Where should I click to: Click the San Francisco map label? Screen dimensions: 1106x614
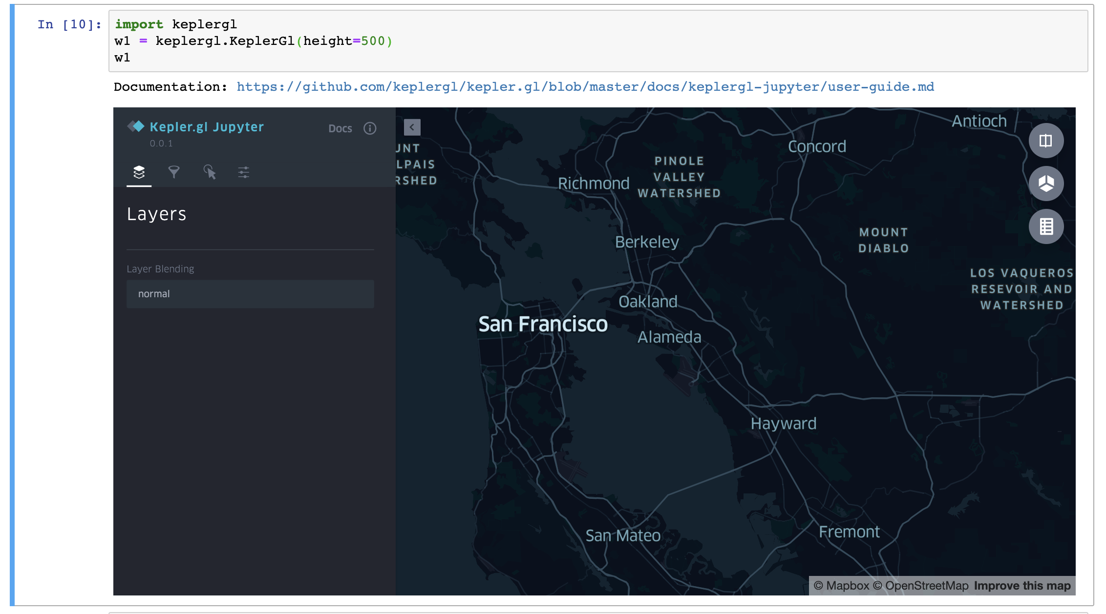click(x=543, y=324)
